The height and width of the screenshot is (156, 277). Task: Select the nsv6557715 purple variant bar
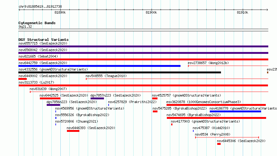point(143,46)
